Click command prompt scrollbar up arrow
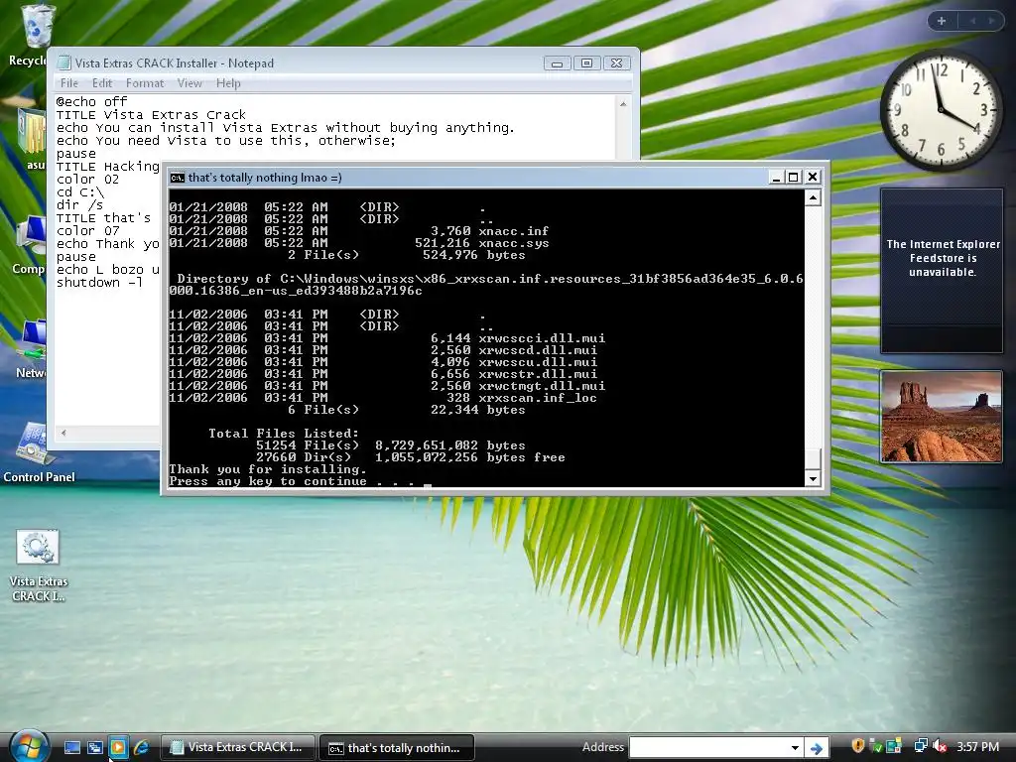 pos(813,197)
